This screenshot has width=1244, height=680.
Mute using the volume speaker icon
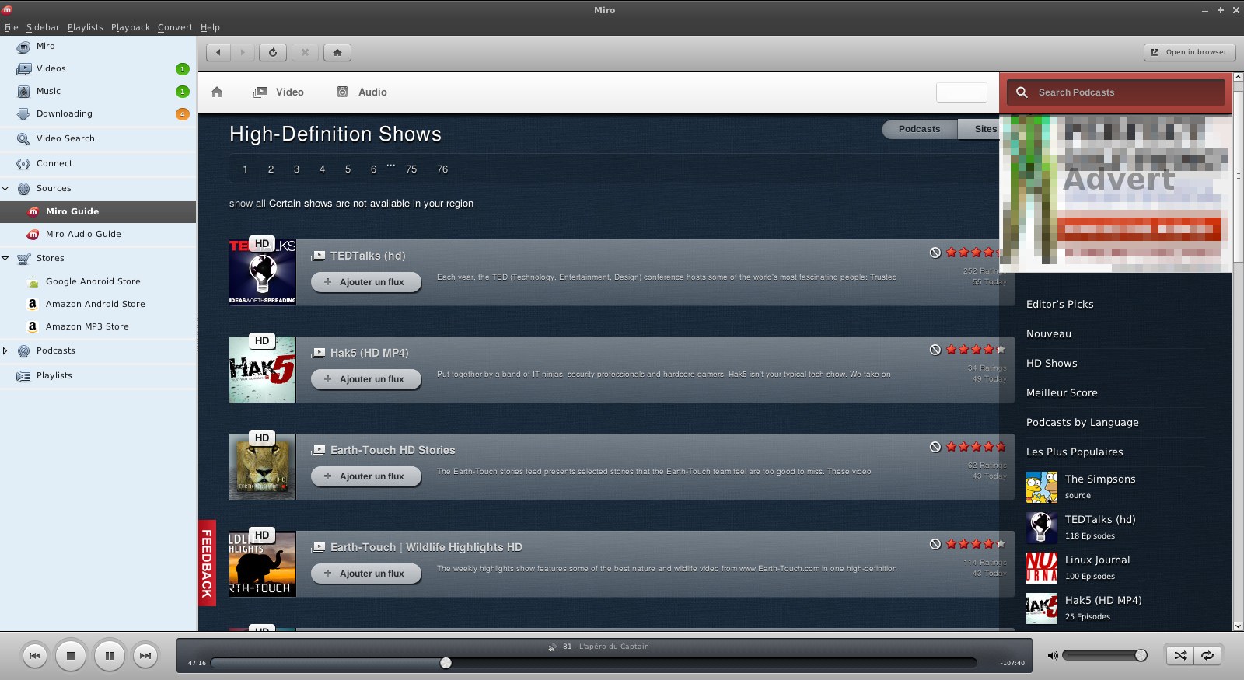[1053, 656]
